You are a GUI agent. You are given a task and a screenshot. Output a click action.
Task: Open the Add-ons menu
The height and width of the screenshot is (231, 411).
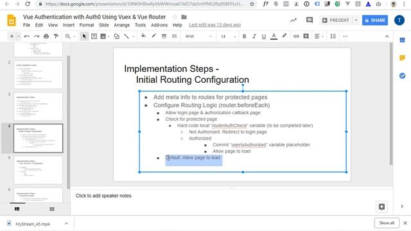159,25
